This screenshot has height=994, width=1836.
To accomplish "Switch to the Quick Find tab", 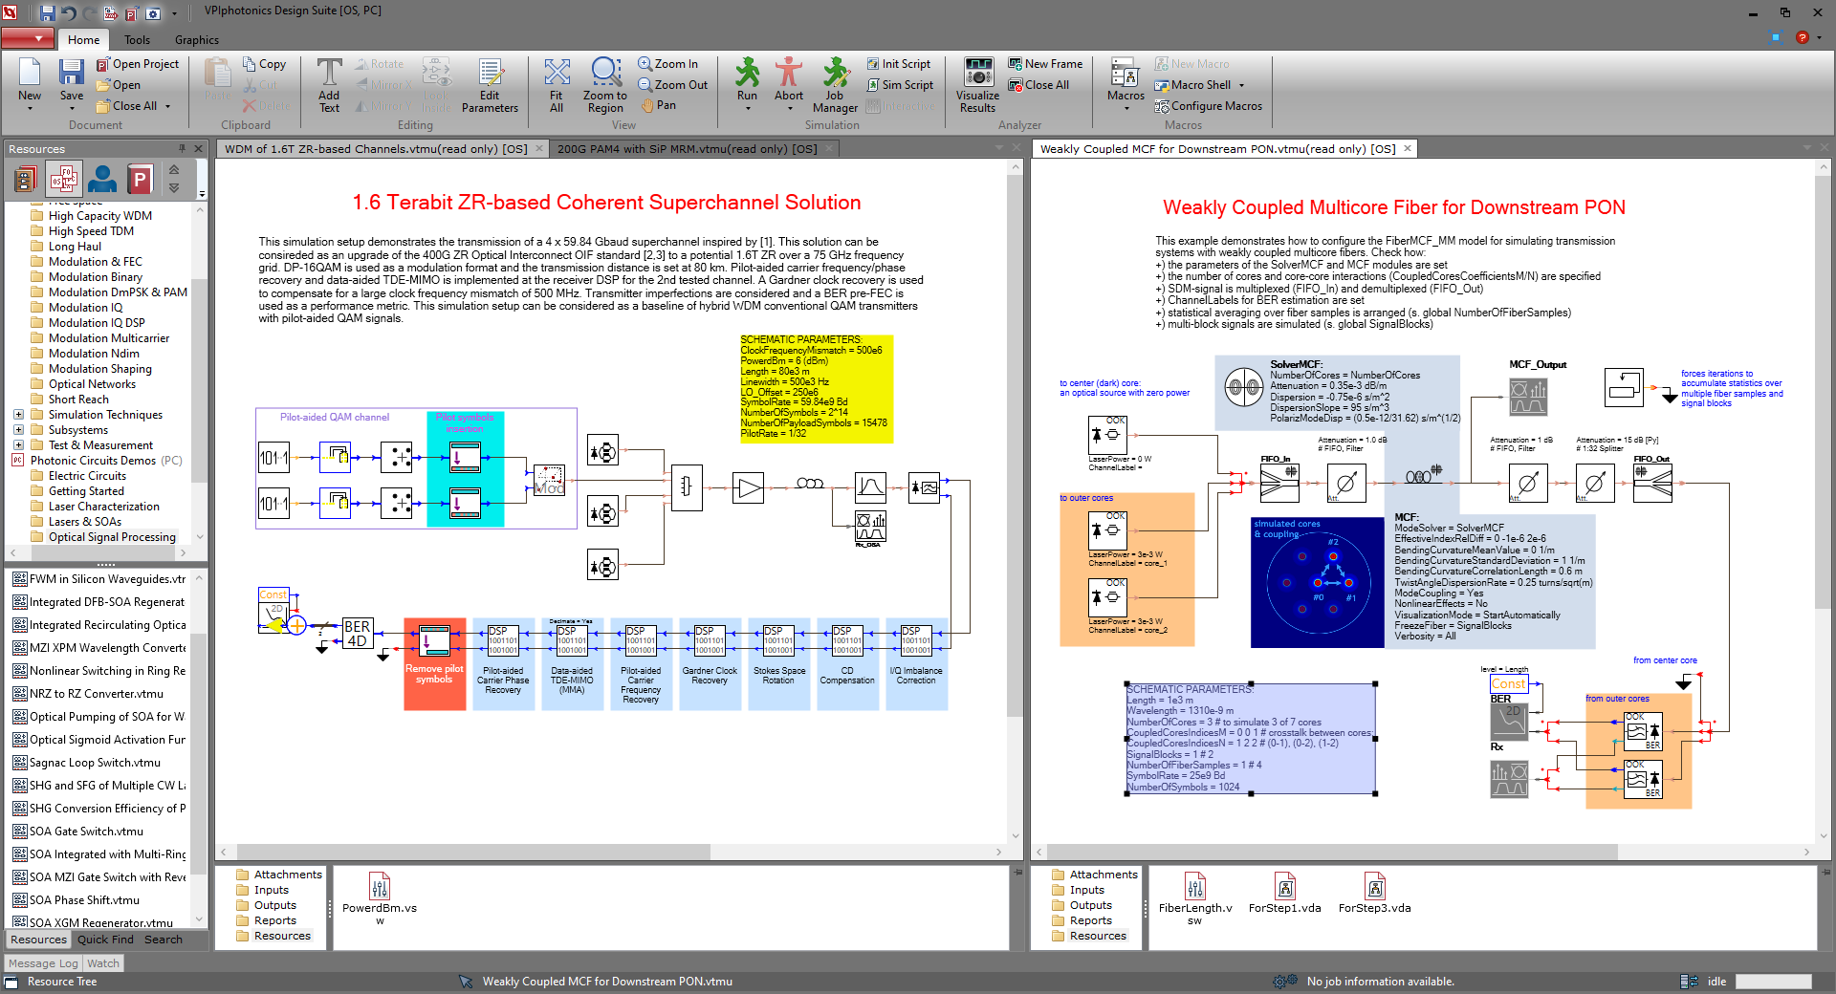I will tap(105, 940).
